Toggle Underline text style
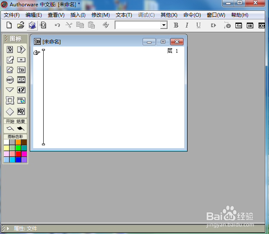Image resolution: width=269 pixels, height=234 pixels. 198,26
